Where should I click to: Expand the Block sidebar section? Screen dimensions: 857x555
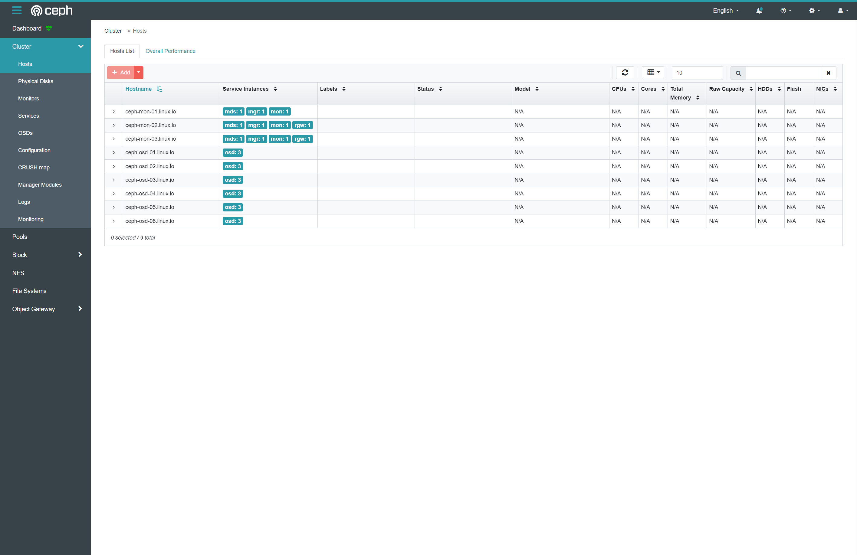(45, 255)
